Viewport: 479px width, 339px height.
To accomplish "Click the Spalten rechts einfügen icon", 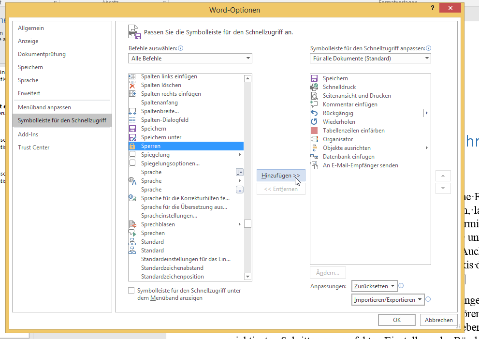I will pos(132,94).
